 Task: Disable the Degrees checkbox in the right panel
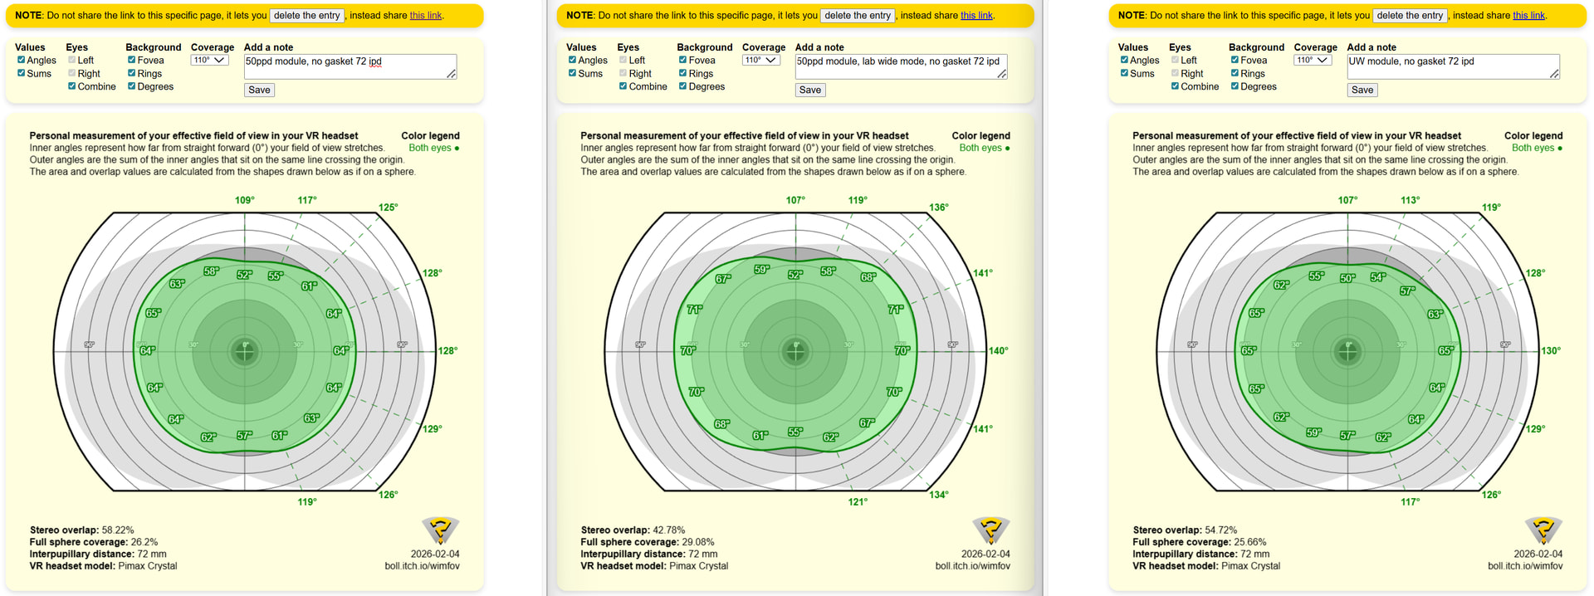1235,86
